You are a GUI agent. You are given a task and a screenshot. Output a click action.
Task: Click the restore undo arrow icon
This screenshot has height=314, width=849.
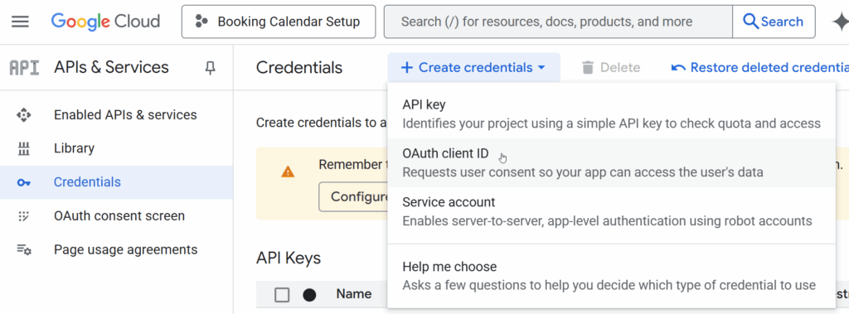pos(678,68)
